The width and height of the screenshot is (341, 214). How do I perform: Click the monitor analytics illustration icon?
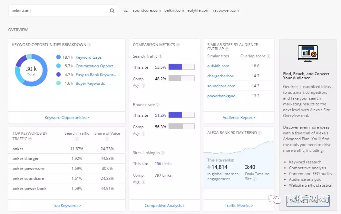coord(308,53)
